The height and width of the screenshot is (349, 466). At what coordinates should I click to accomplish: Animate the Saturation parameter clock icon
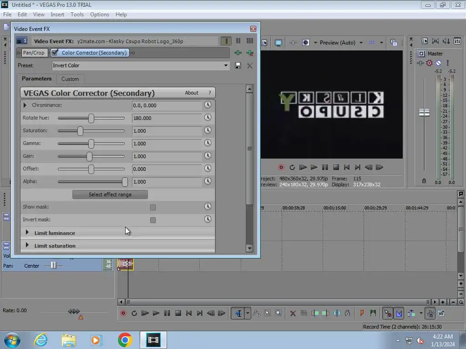coord(208,130)
